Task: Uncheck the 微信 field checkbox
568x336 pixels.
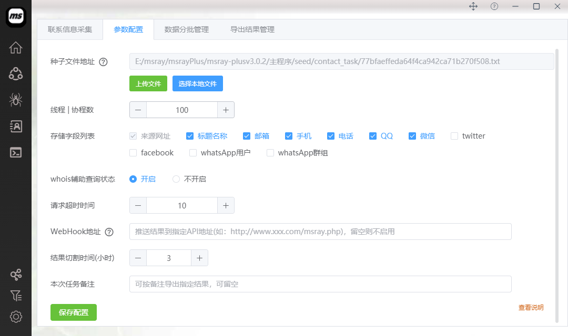Action: point(412,136)
